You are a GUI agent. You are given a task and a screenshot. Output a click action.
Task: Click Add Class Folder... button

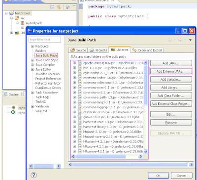171,95
